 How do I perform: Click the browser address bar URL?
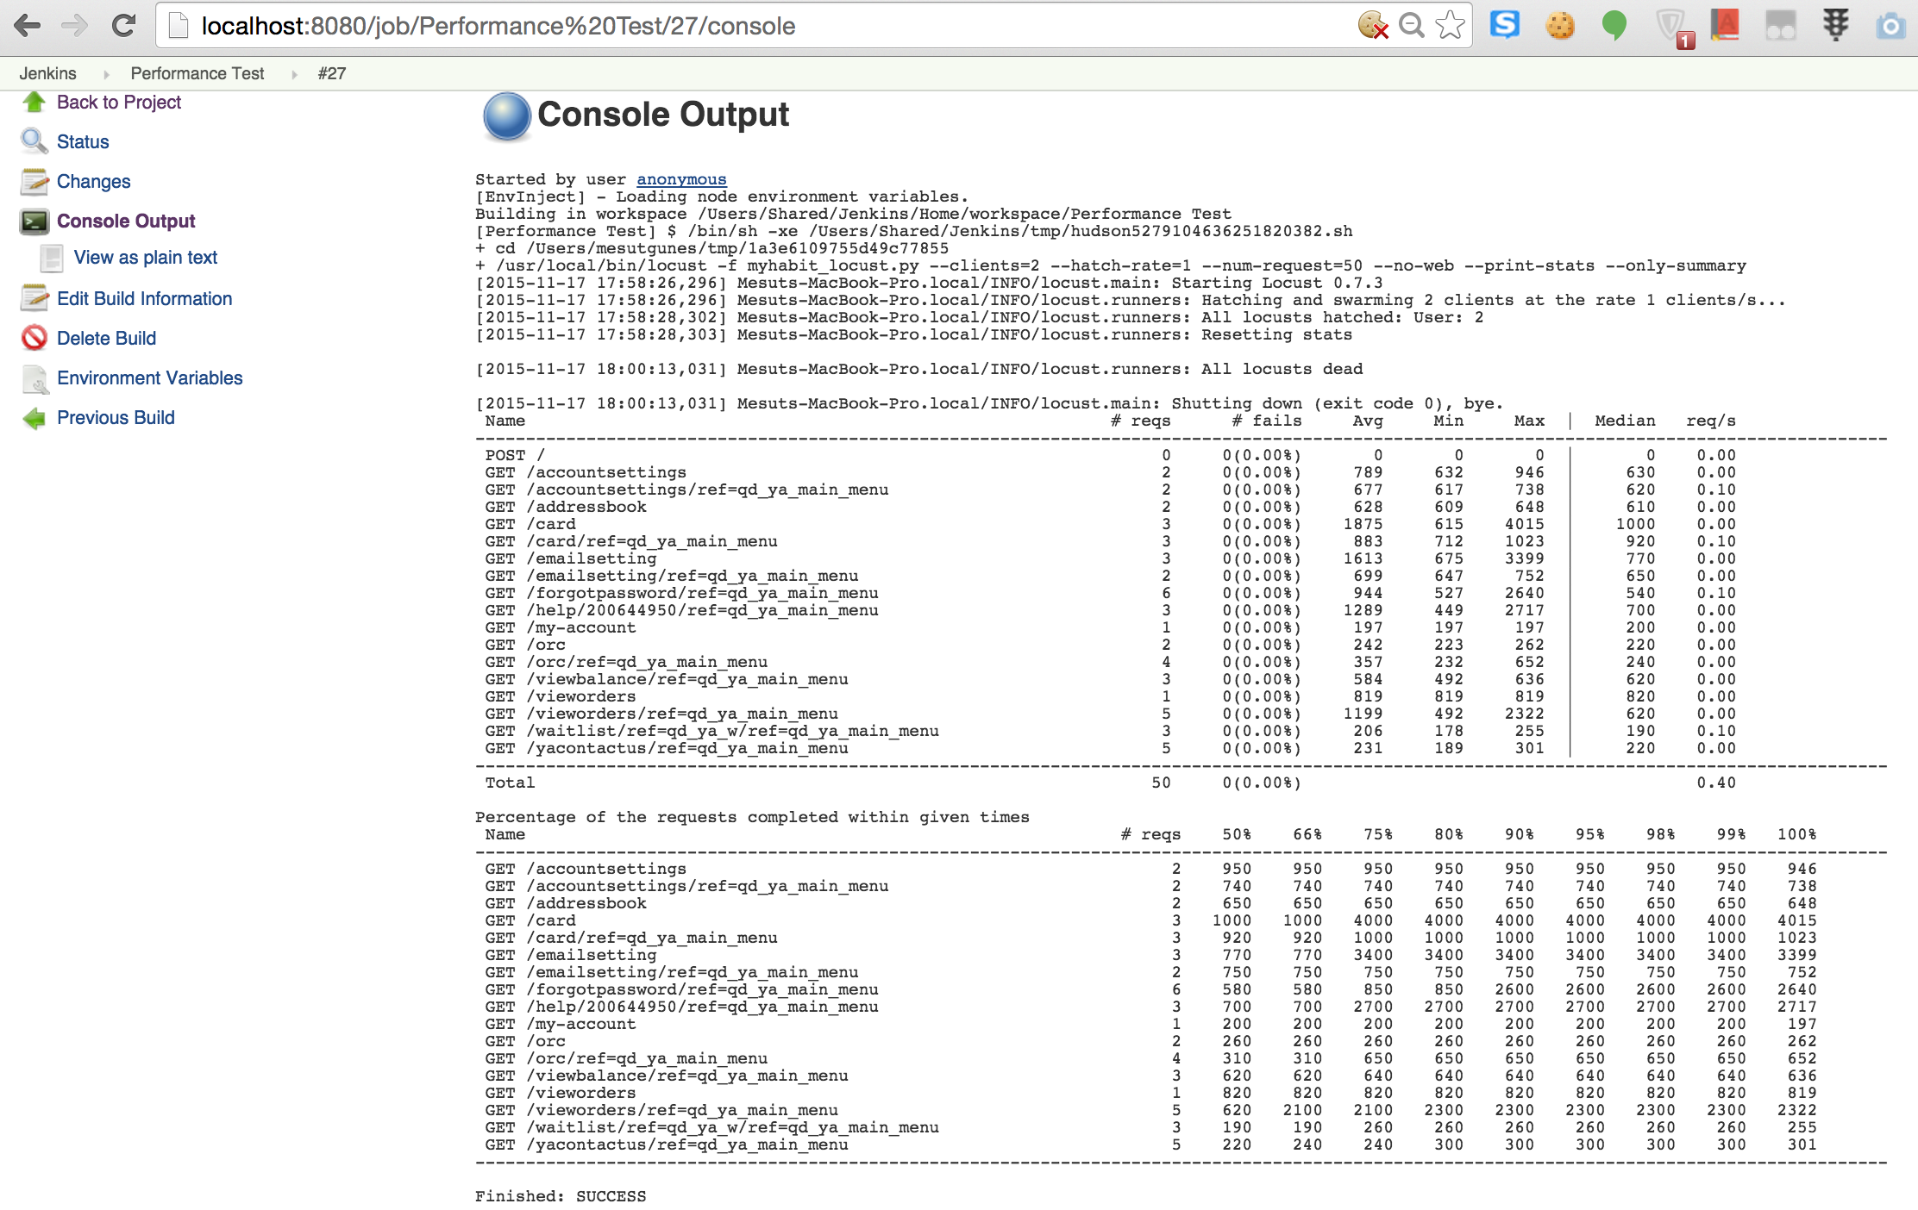tap(498, 26)
